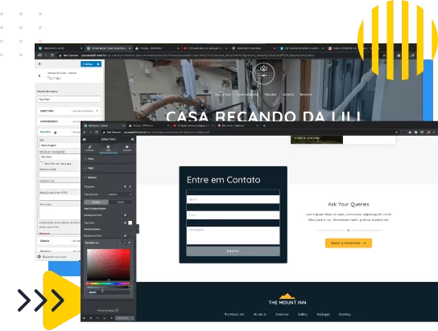Click the Make a Booking button
This screenshot has height=331, width=438.
(349, 243)
